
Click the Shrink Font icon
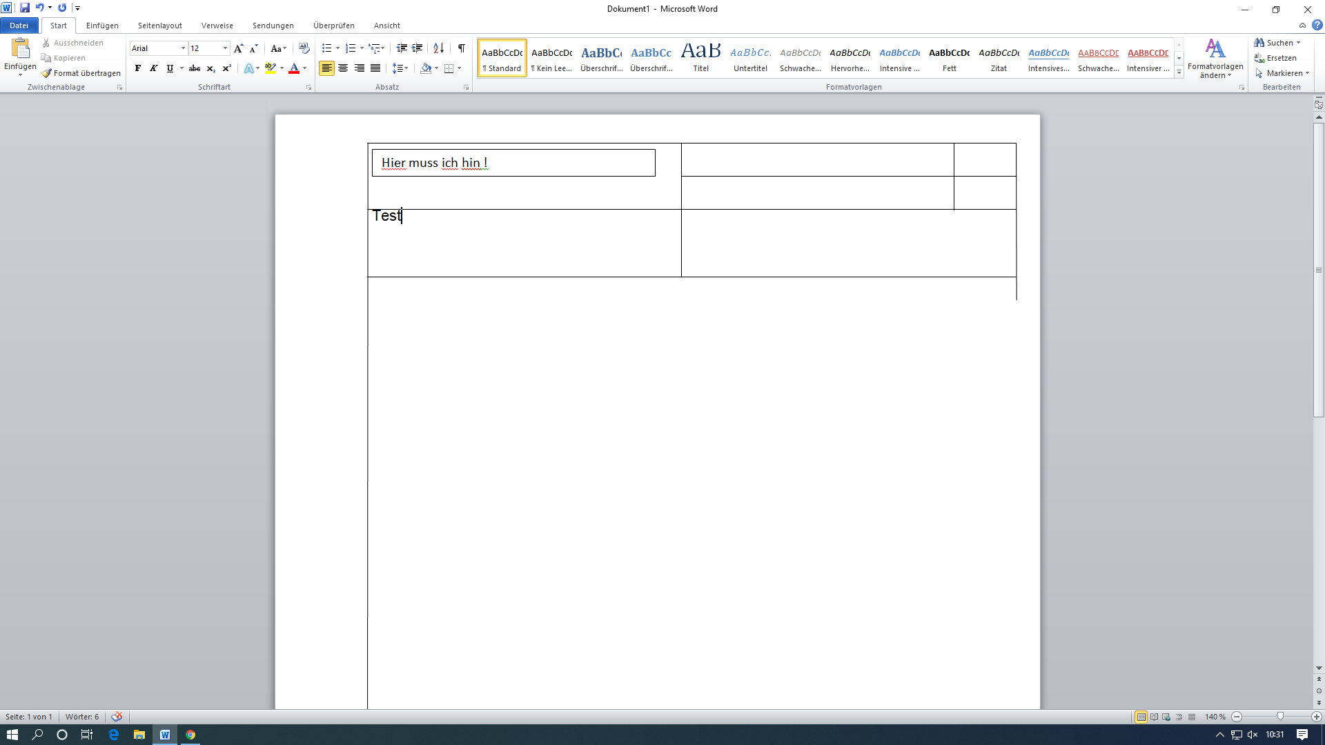254,48
